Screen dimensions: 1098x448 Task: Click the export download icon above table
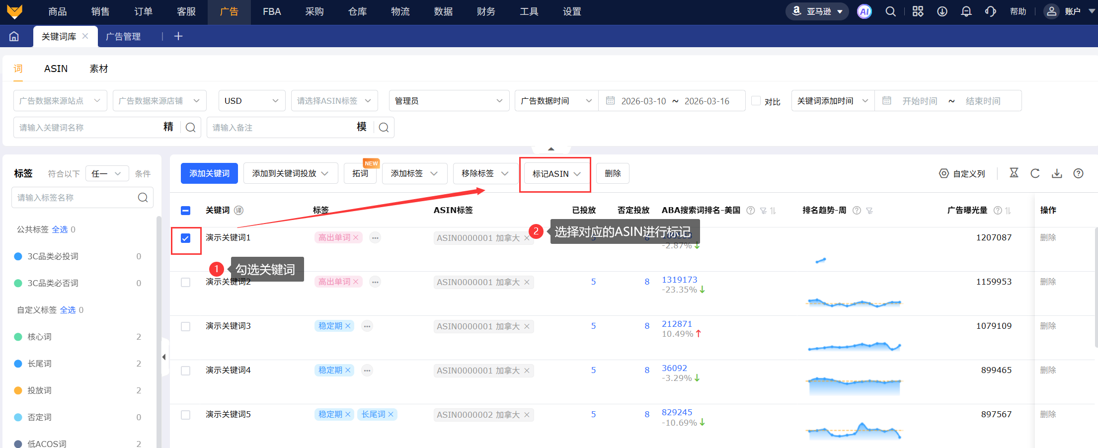[1057, 173]
